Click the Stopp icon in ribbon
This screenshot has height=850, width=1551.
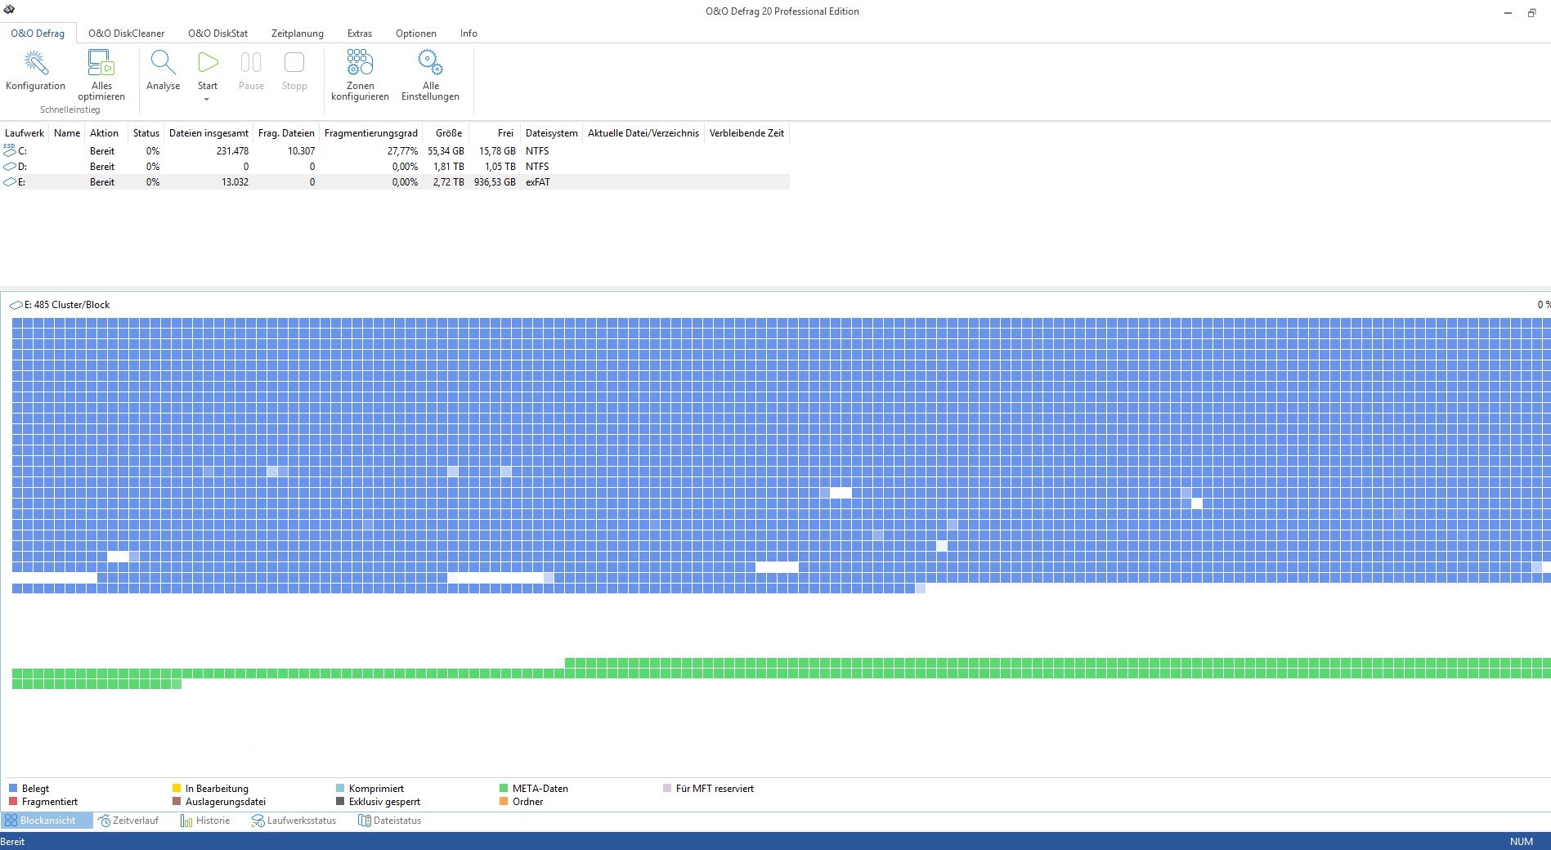pos(294,63)
